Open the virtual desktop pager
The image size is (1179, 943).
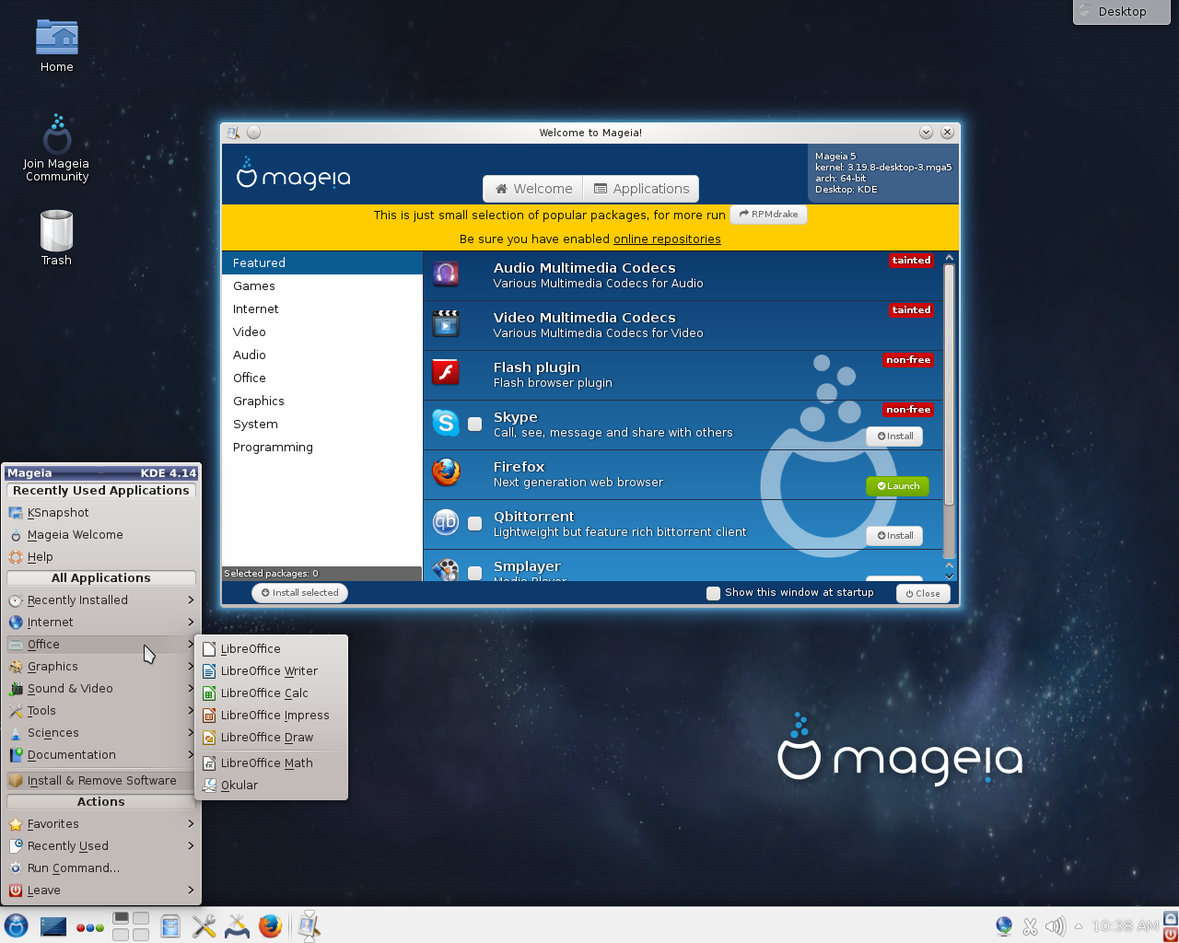click(131, 926)
